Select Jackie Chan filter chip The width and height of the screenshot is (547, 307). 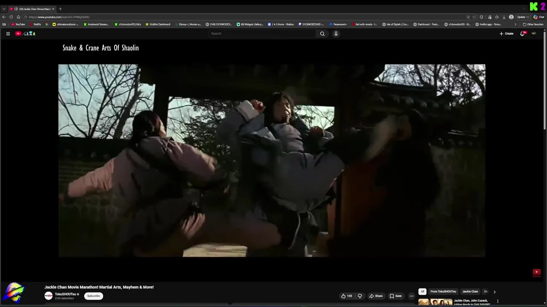coord(470,292)
